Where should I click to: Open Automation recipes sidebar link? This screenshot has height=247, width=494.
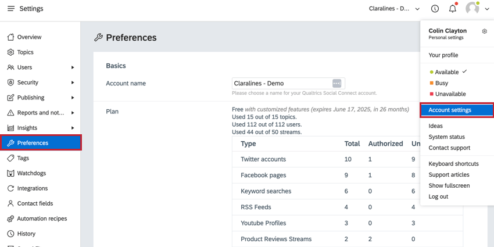(42, 219)
